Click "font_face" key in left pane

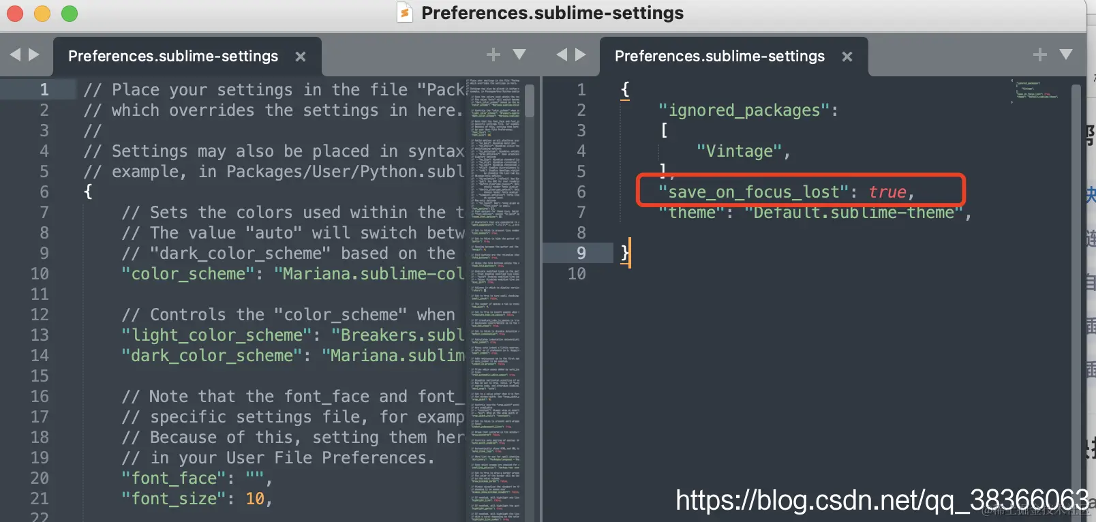[173, 478]
